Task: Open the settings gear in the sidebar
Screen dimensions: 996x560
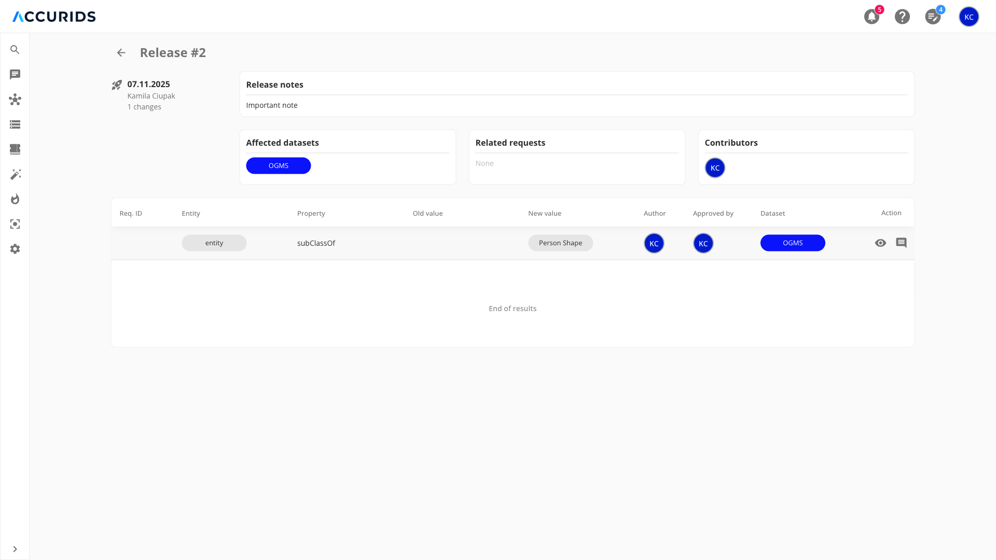Action: [15, 249]
